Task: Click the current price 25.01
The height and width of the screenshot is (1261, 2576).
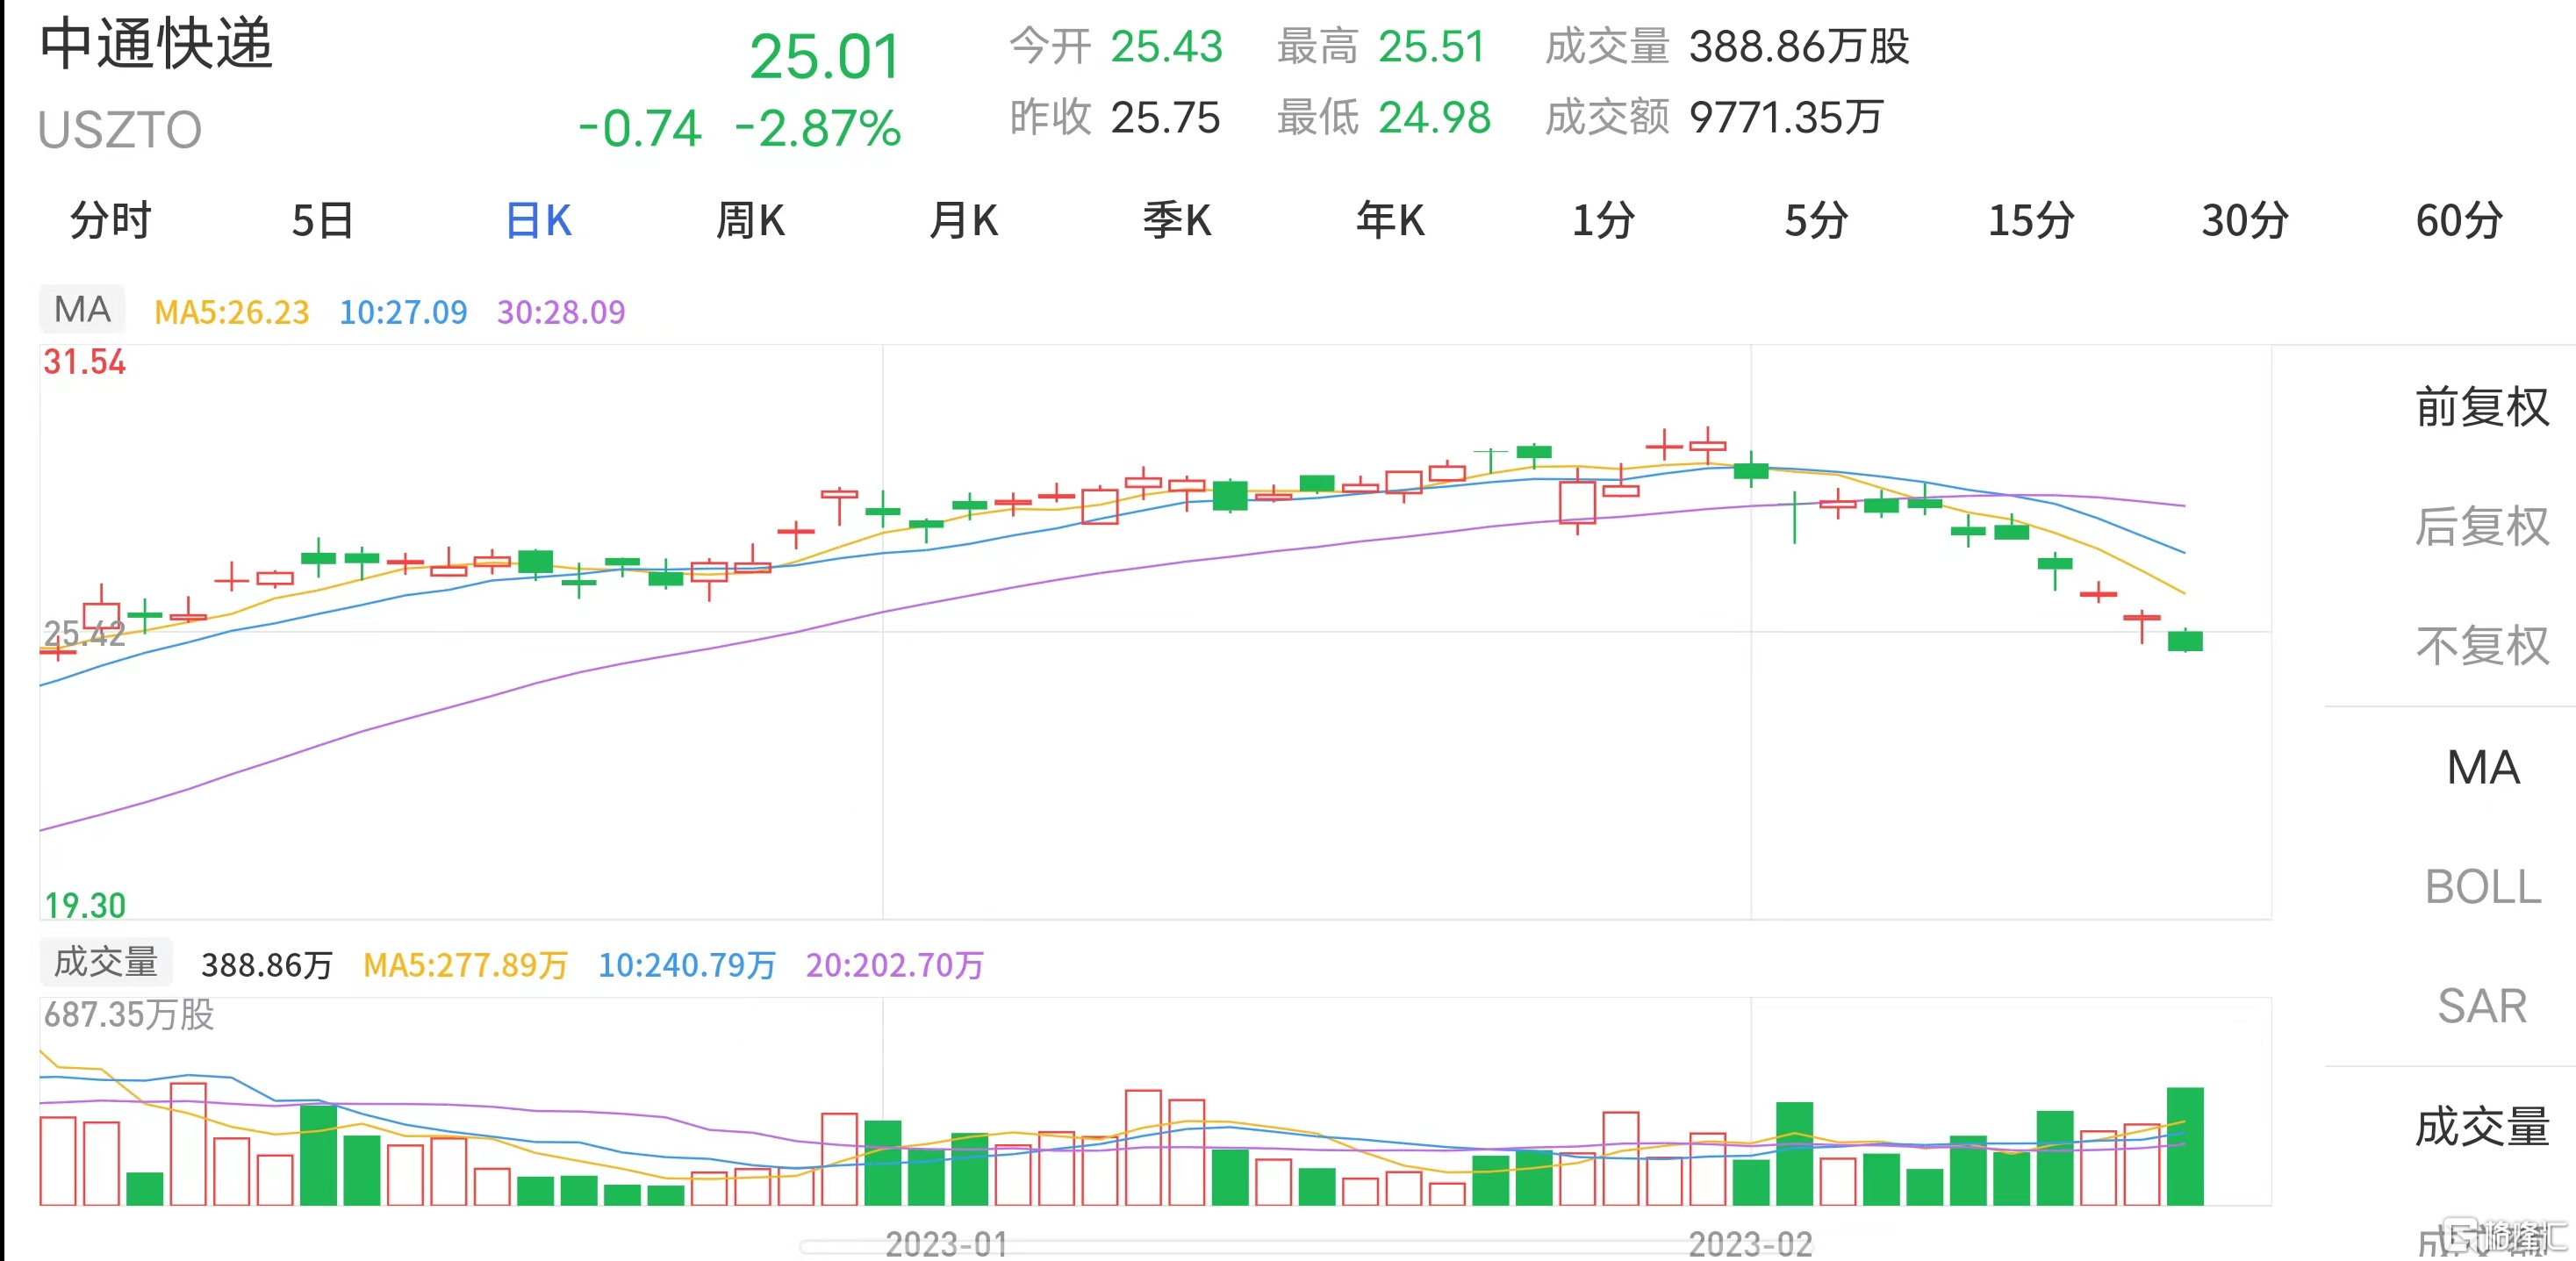Action: 825,56
